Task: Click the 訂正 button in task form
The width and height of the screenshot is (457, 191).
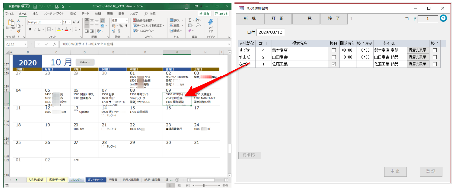Action: click(277, 19)
